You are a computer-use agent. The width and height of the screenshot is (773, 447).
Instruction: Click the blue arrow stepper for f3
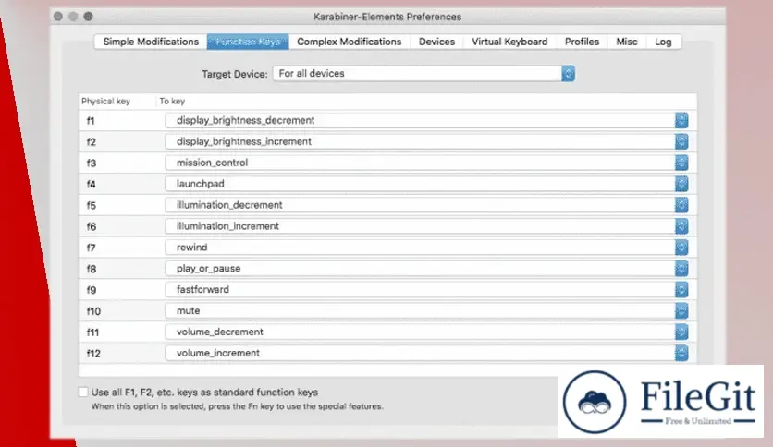[x=681, y=163]
